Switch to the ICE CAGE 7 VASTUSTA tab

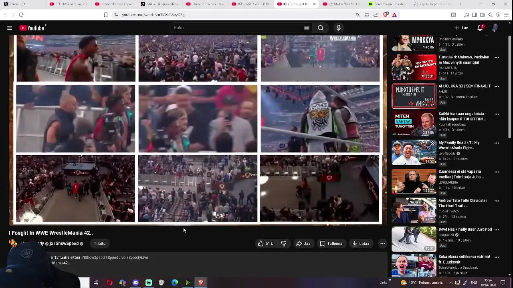(x=250, y=4)
